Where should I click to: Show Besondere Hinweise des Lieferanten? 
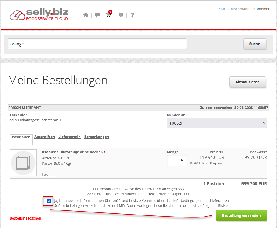[x=138, y=189]
